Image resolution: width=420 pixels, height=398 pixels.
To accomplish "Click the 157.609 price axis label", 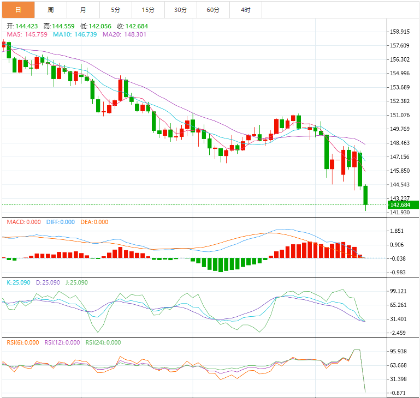I will [x=400, y=45].
